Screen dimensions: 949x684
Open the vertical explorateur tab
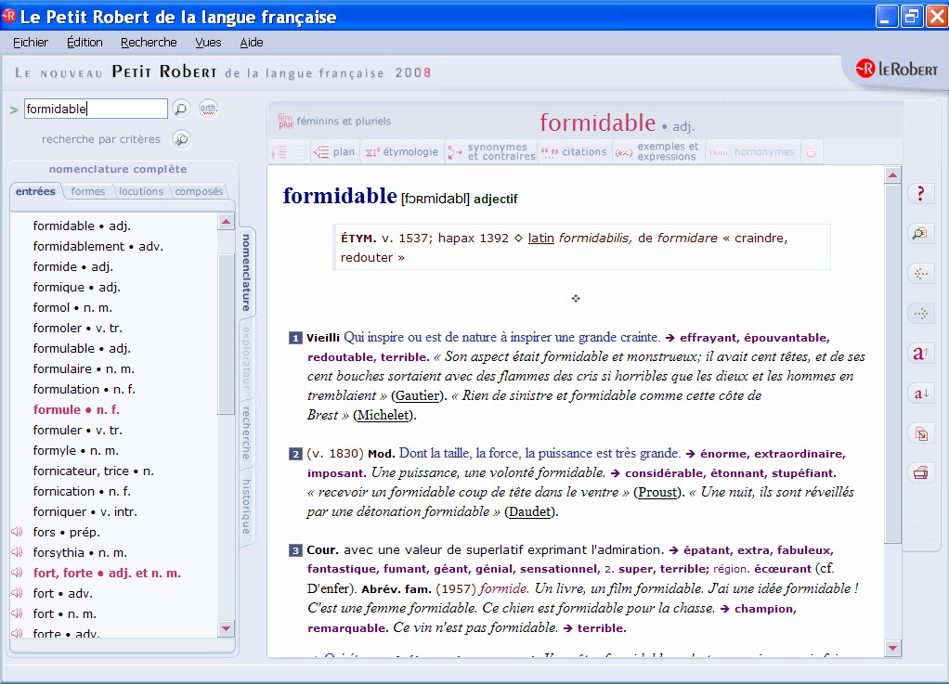coord(246,358)
